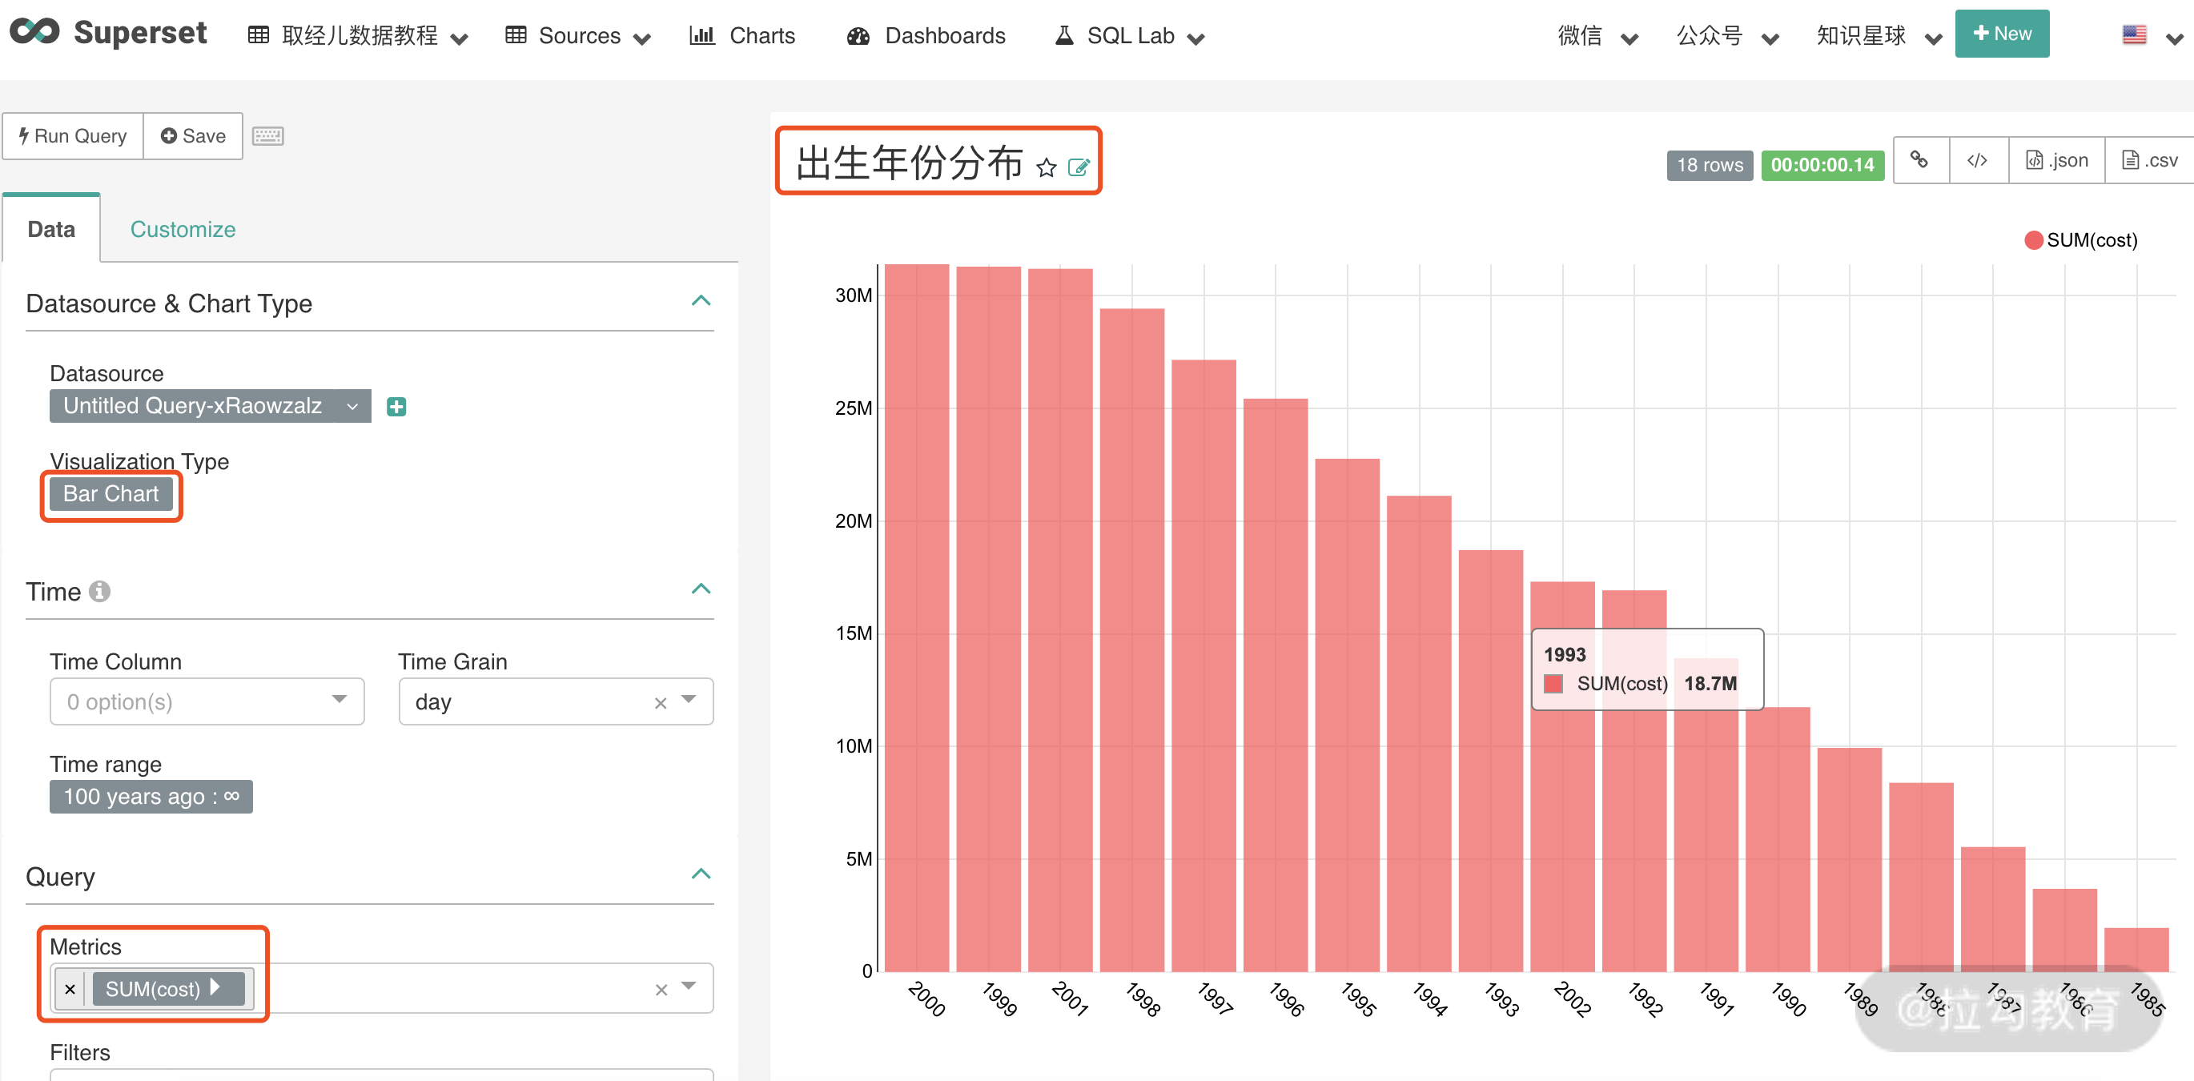The height and width of the screenshot is (1081, 2194).
Task: Click the 18 rows badge
Action: pyautogui.click(x=1710, y=164)
